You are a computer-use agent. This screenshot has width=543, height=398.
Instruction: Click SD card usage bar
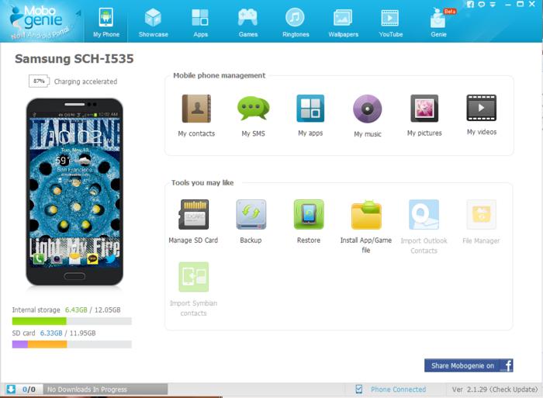point(71,344)
